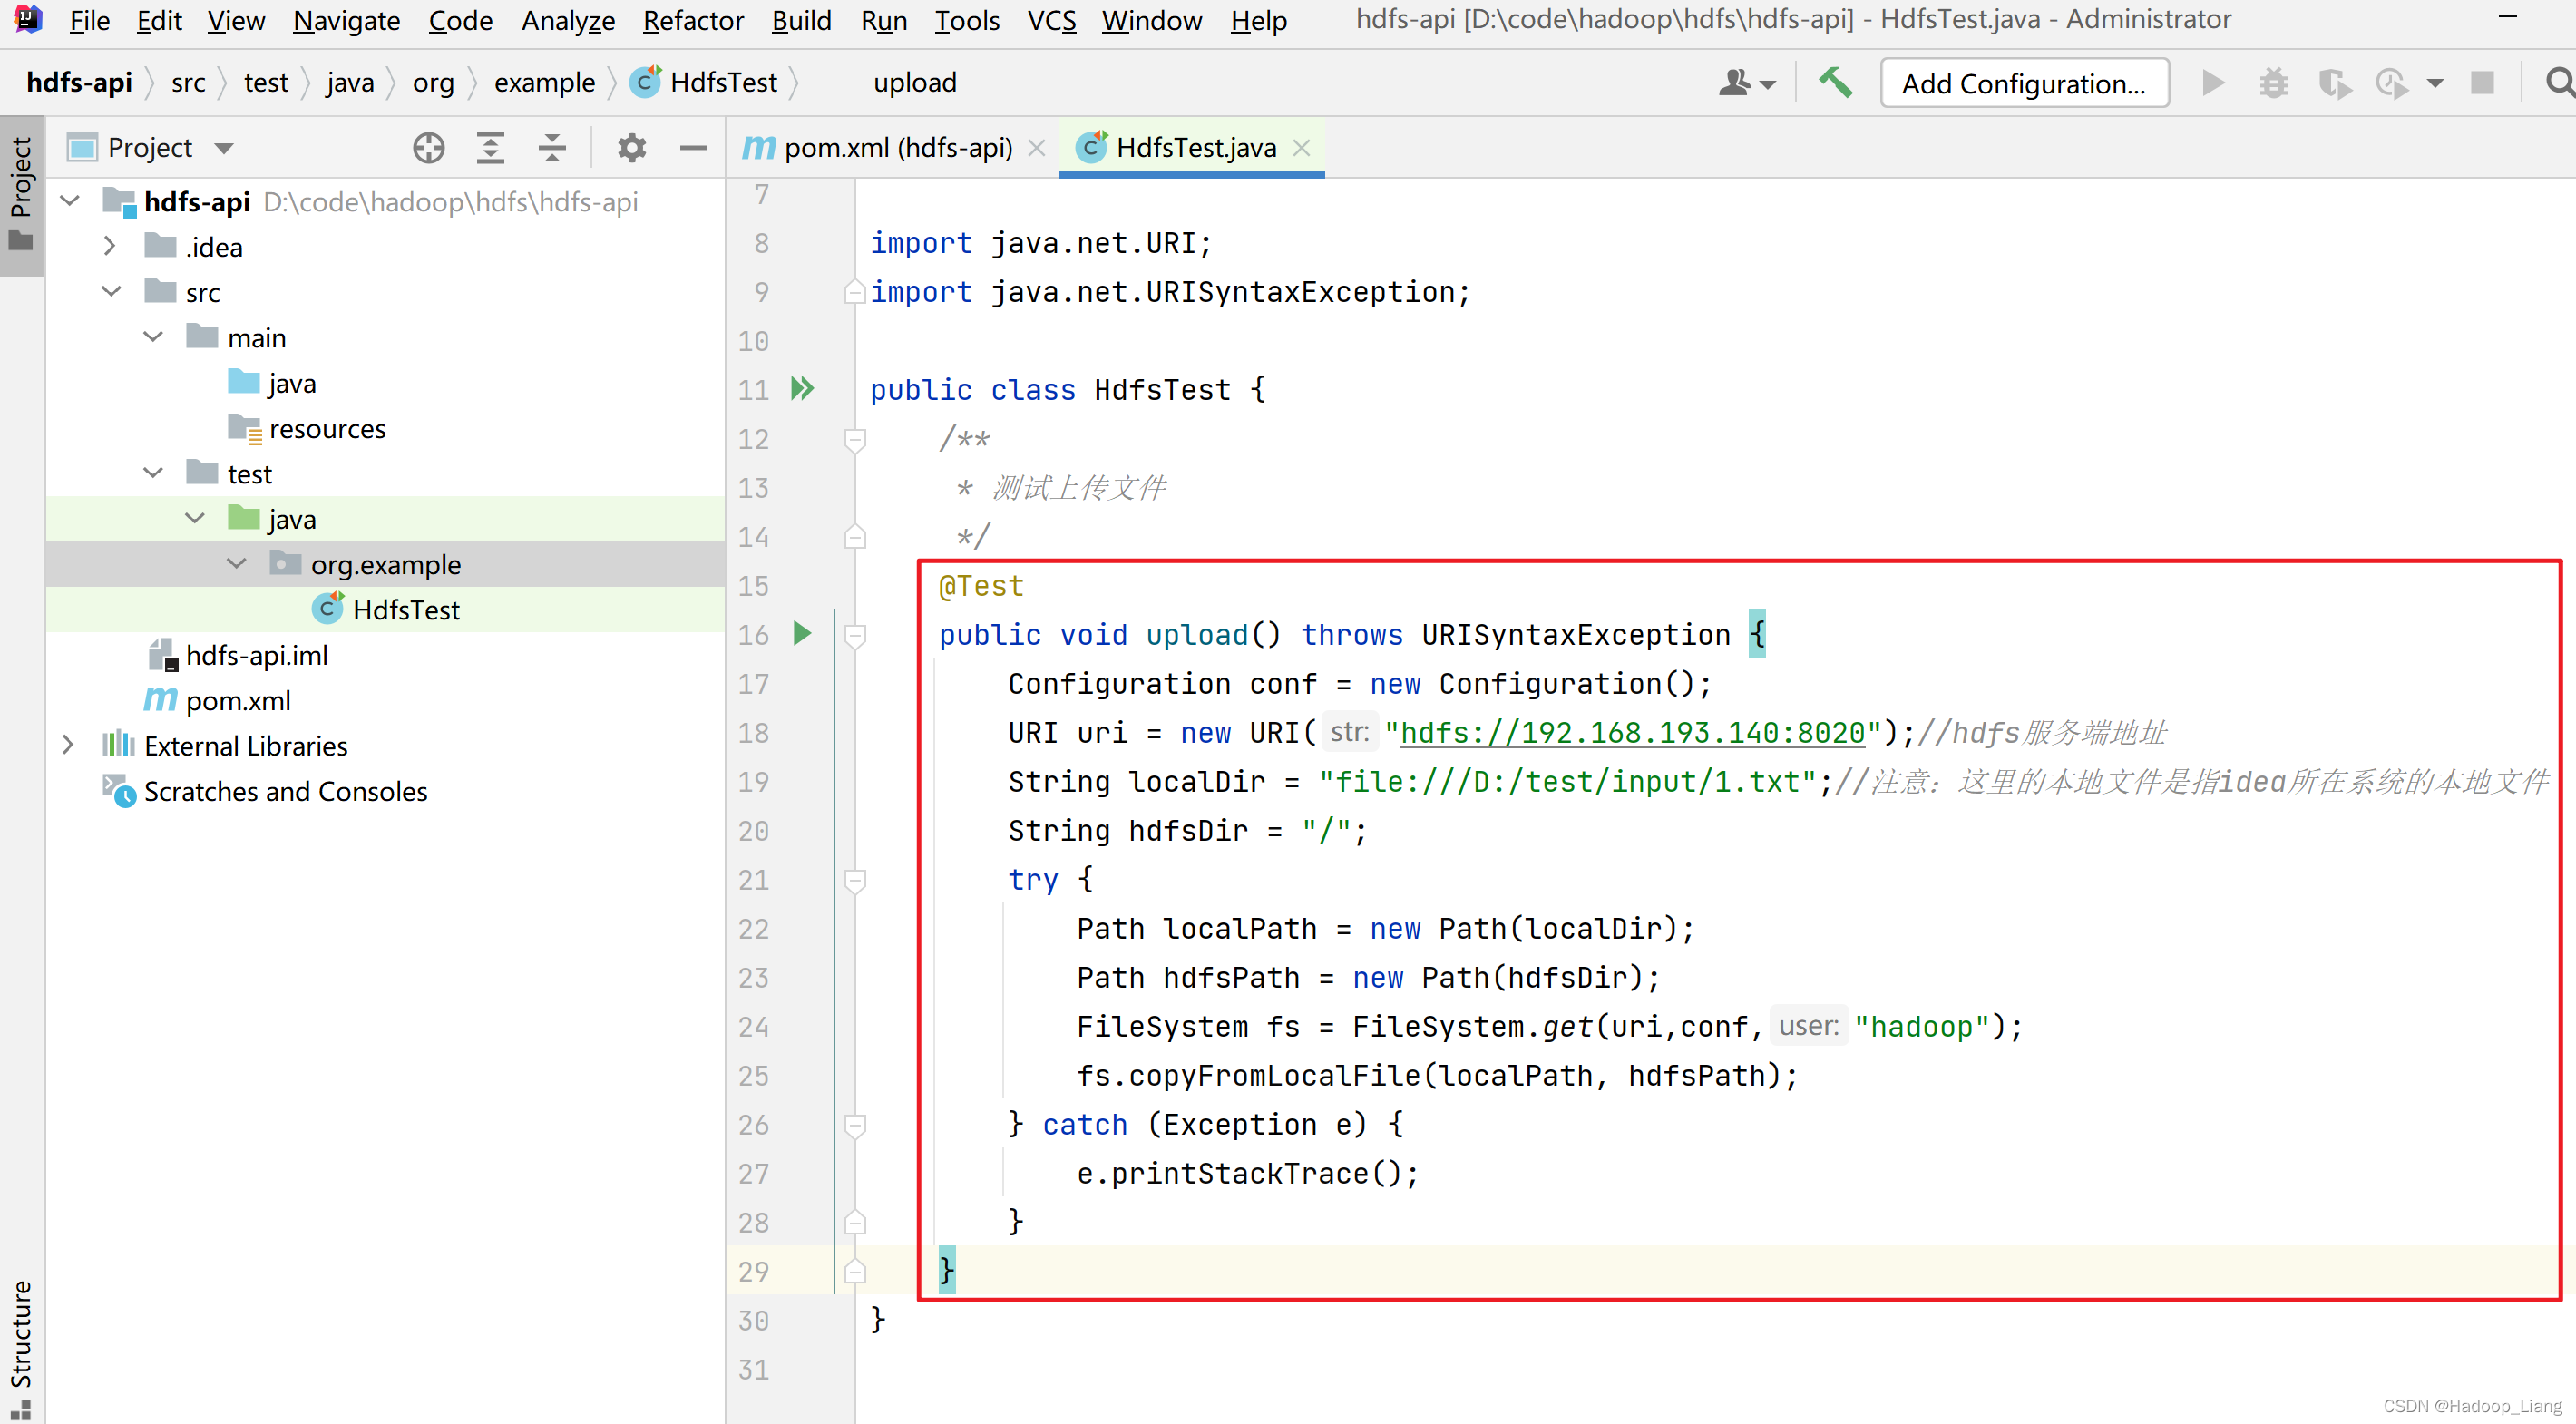
Task: Select Scratches and Consoles node
Action: click(x=285, y=791)
